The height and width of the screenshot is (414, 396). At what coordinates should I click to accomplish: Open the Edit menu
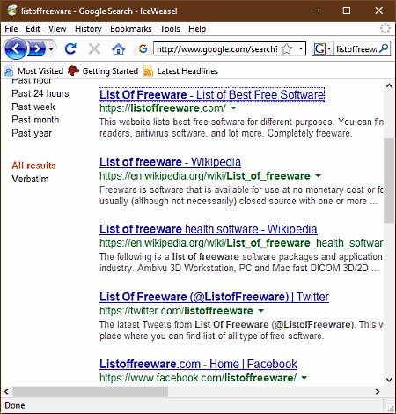point(33,29)
